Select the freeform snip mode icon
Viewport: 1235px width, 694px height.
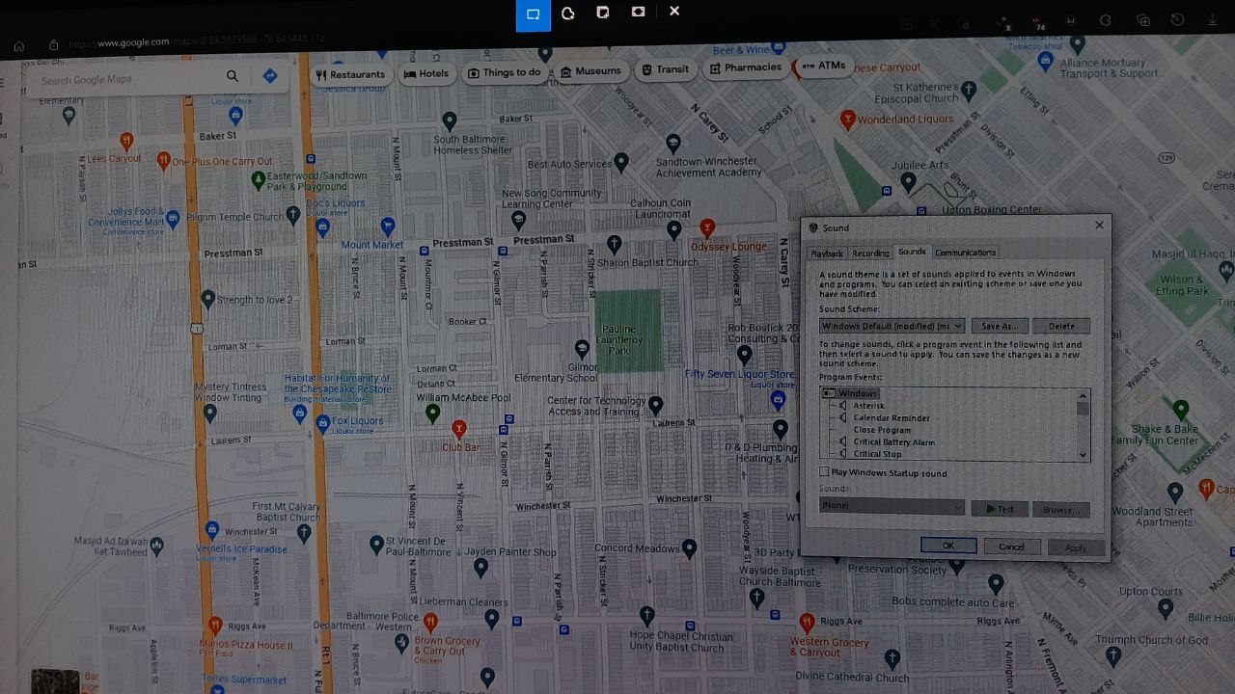pos(567,13)
